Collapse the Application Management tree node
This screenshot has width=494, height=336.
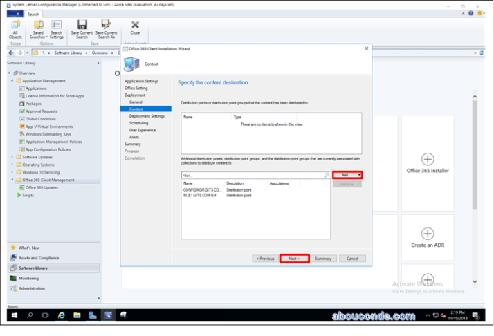click(12, 81)
